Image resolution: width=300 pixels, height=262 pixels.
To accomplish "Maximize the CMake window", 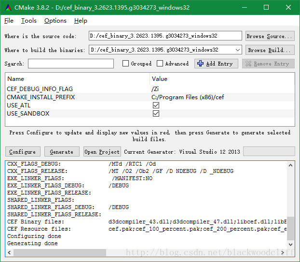I will [x=266, y=7].
